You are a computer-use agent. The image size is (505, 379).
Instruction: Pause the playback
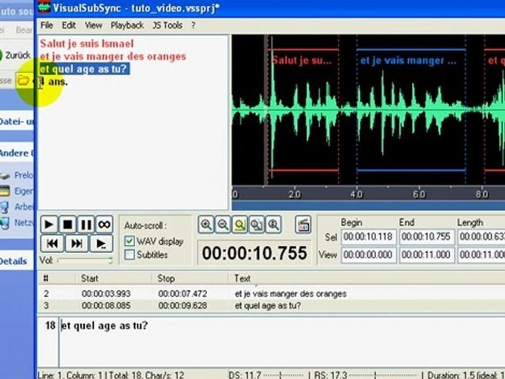click(x=86, y=224)
